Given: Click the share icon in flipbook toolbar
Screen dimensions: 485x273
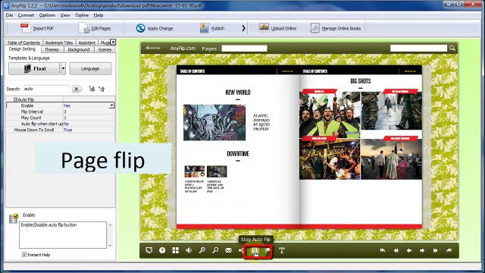Looking at the screenshot, I should pos(241,250).
